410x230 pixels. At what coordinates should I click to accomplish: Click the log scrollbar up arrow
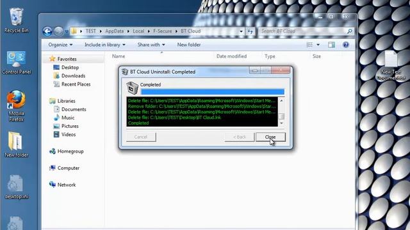[281, 101]
